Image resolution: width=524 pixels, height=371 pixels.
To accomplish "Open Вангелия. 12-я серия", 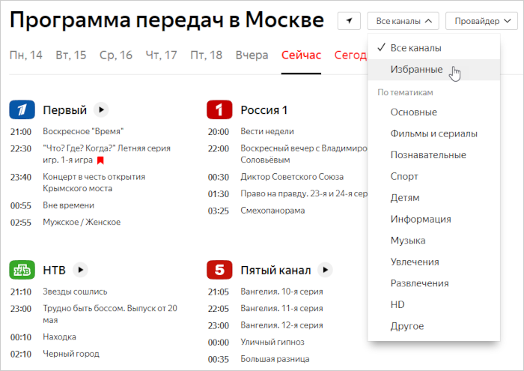I will click(281, 325).
